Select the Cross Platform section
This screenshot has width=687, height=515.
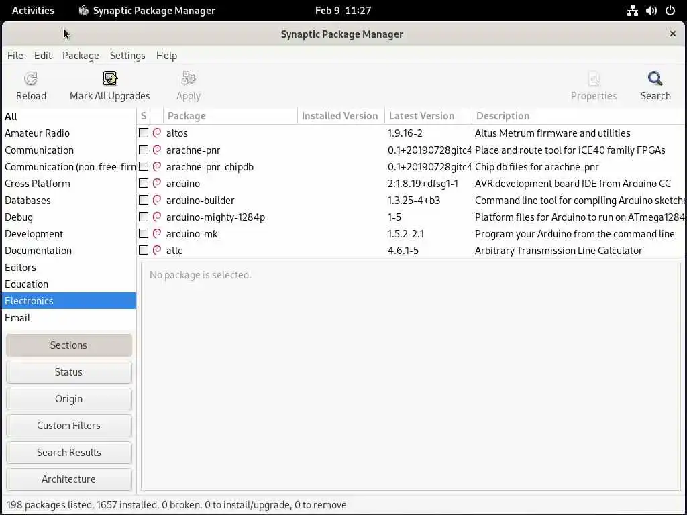(x=69, y=184)
